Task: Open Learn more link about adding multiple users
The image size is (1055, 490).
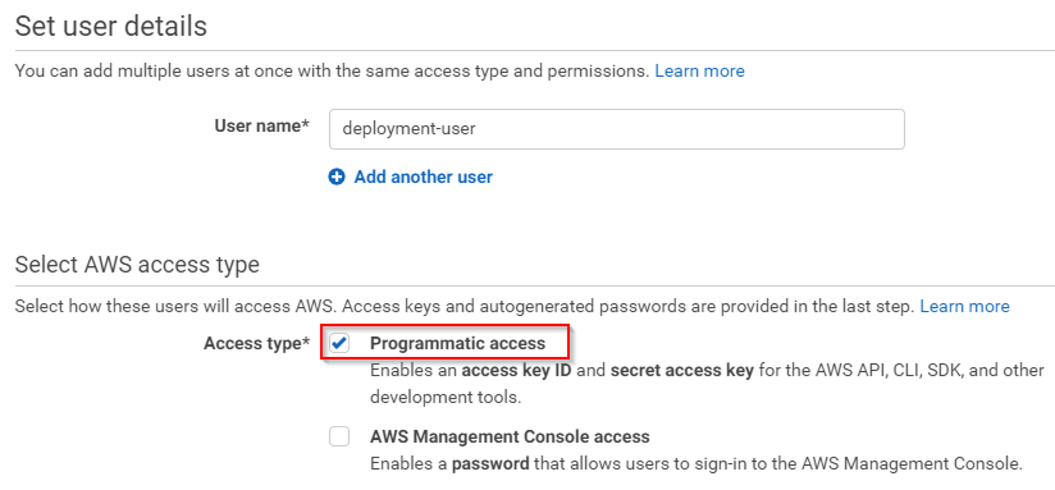Action: [x=699, y=71]
